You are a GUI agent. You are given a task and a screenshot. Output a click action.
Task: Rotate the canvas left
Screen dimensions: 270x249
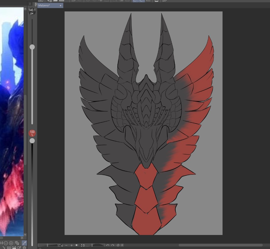[x=108, y=245]
